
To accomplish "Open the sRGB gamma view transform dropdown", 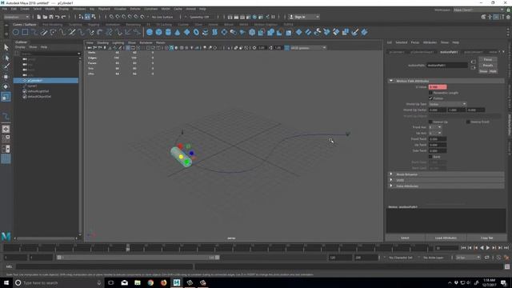I will [308, 48].
